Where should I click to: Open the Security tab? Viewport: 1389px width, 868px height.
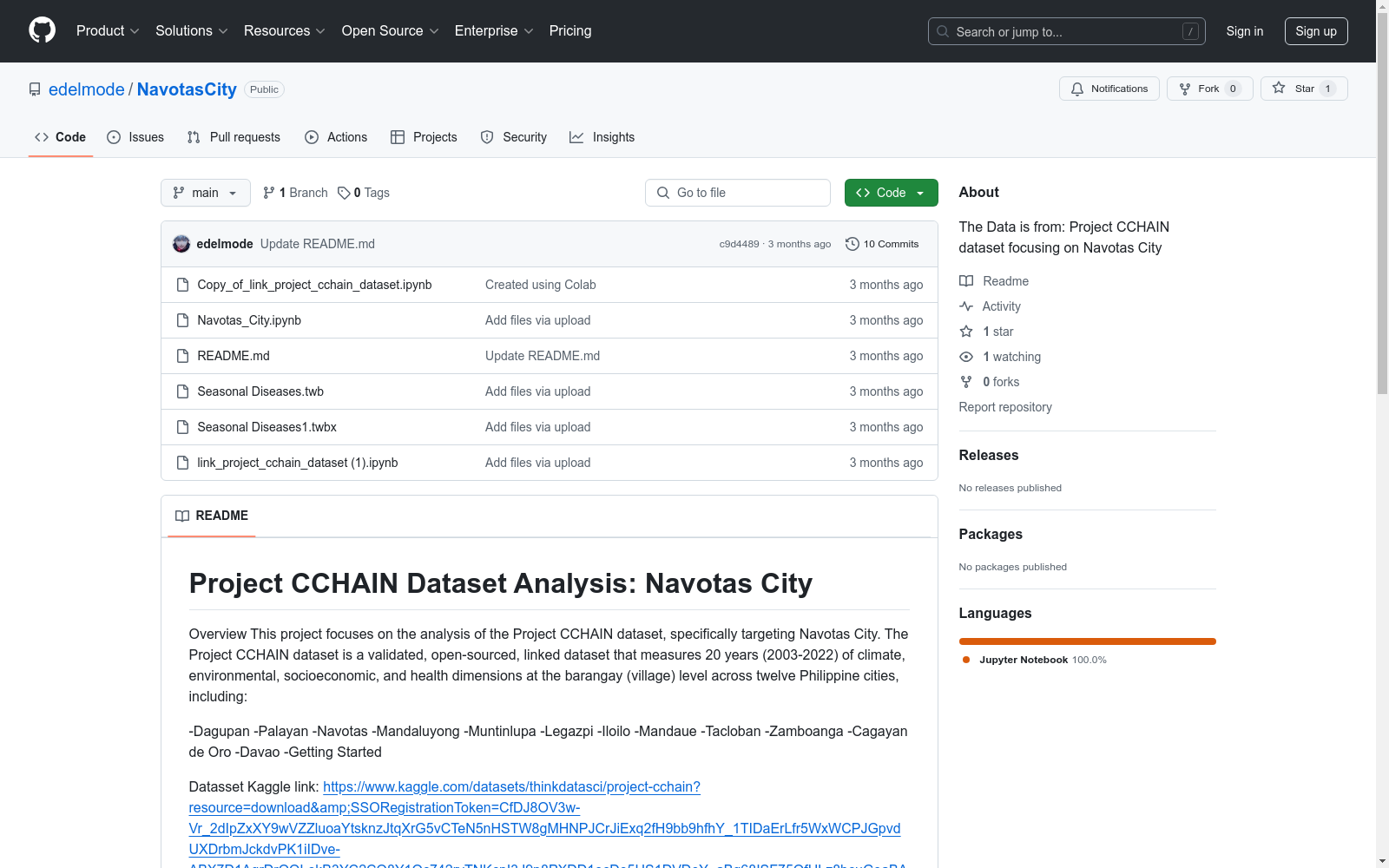pos(514,137)
